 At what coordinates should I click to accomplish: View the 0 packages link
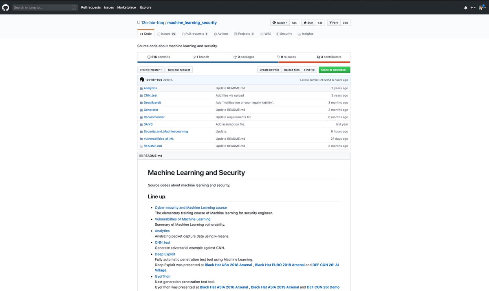244,57
